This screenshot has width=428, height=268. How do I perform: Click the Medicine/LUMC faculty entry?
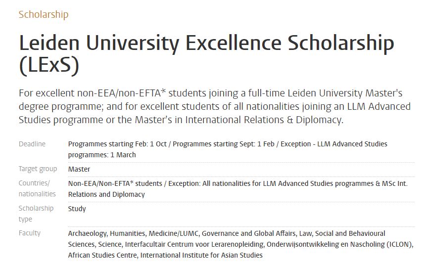174,233
